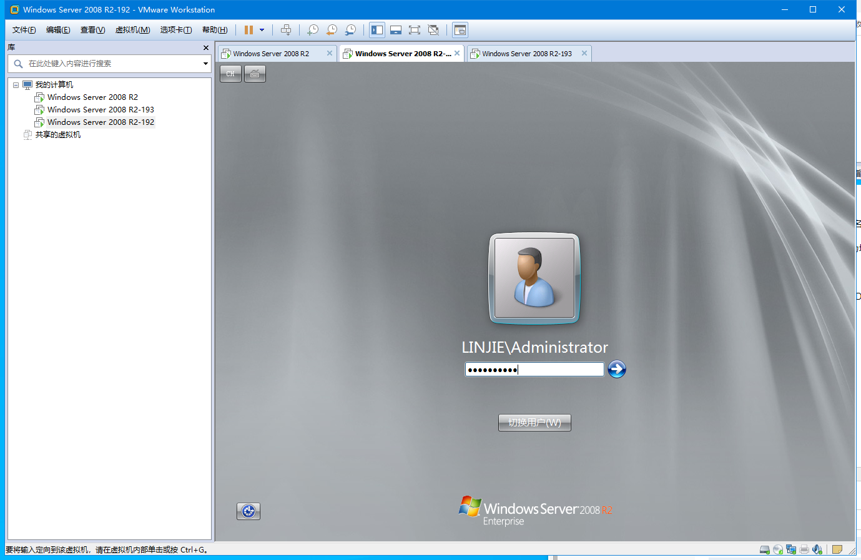Toggle the thumbnail bar view icon
This screenshot has width=861, height=560.
(x=396, y=30)
